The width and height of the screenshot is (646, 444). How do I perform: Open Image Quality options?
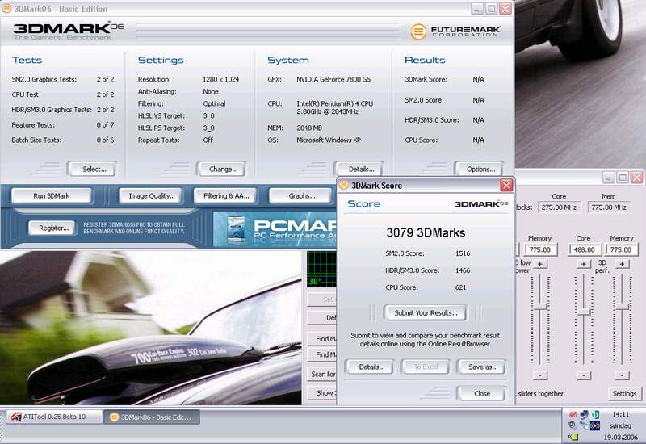pos(153,195)
